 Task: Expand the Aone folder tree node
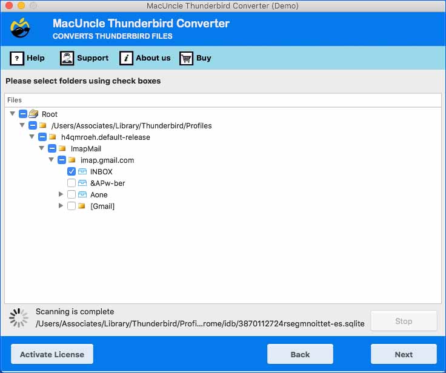pyautogui.click(x=61, y=195)
